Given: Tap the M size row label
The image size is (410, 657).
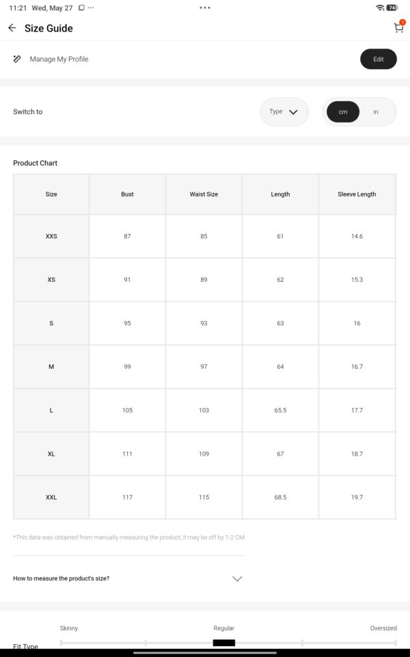Looking at the screenshot, I should pyautogui.click(x=51, y=367).
